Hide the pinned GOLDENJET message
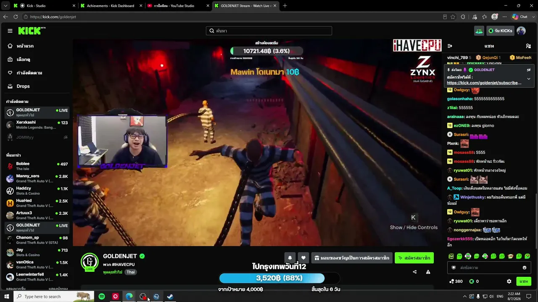 (x=529, y=70)
